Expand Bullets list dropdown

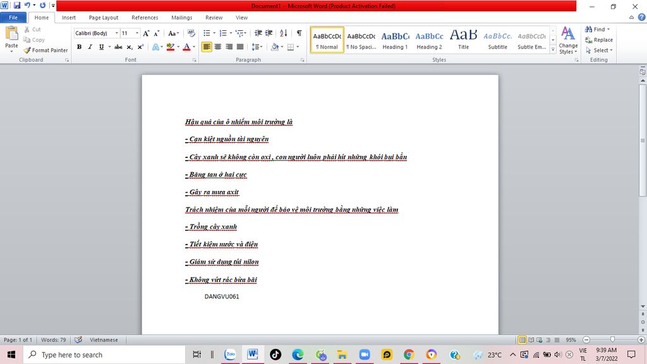point(214,33)
